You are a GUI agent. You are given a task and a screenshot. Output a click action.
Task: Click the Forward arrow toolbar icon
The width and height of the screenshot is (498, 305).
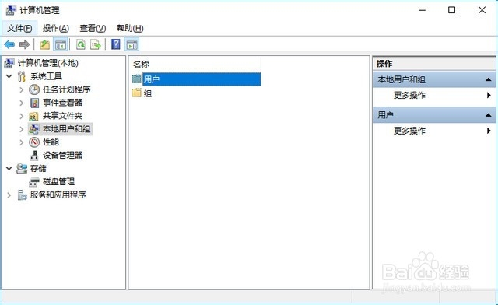point(24,44)
